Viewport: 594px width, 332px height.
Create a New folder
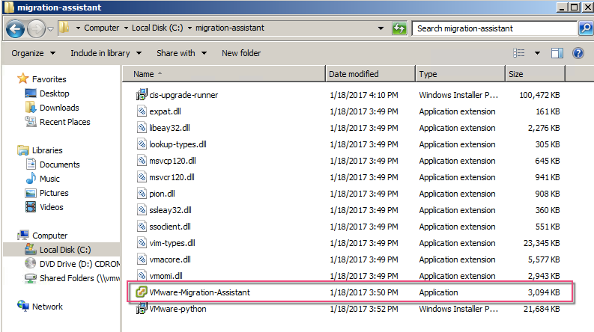click(x=241, y=53)
